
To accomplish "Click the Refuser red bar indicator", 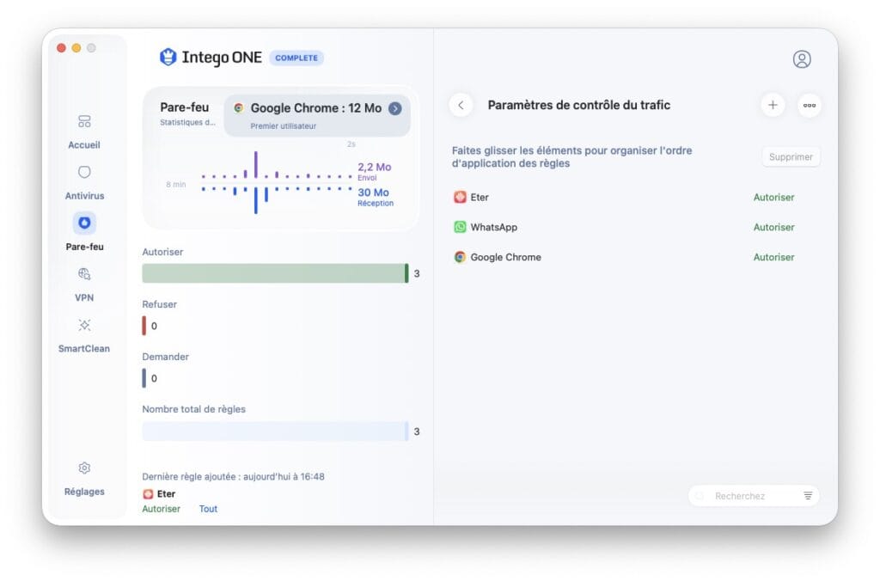I will pos(144,326).
